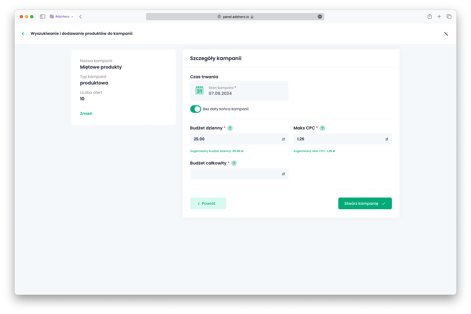The height and width of the screenshot is (314, 471).
Task: Expand the AdsHero profile dropdown
Action: point(61,17)
